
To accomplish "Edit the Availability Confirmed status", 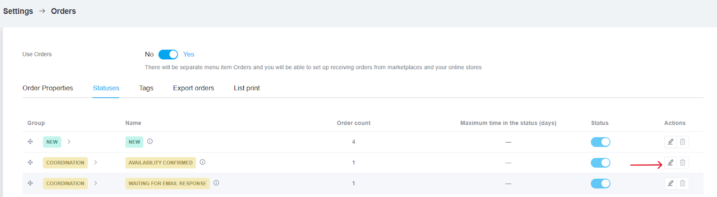I will pyautogui.click(x=670, y=163).
